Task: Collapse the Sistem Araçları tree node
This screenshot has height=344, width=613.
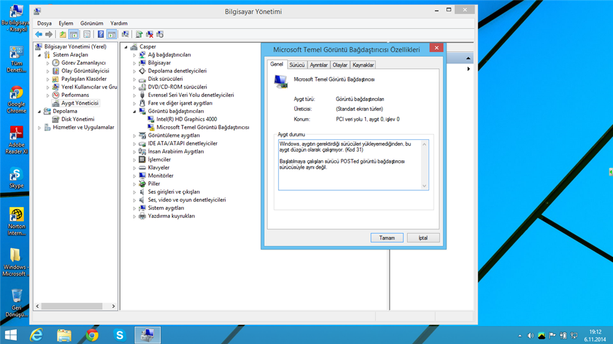Action: tap(40, 55)
